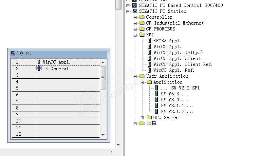The width and height of the screenshot is (261, 156).
Task: Expand SIMATIC PC Based Control 300/400 node
Action: click(x=128, y=6)
